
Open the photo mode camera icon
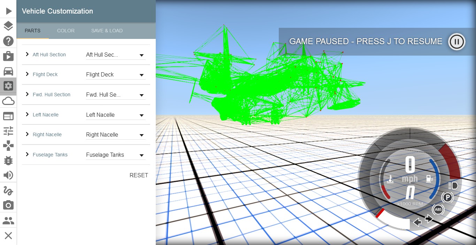[8, 205]
